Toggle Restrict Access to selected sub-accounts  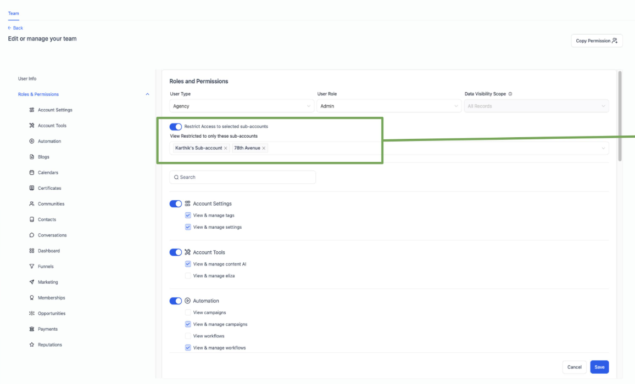coord(175,127)
